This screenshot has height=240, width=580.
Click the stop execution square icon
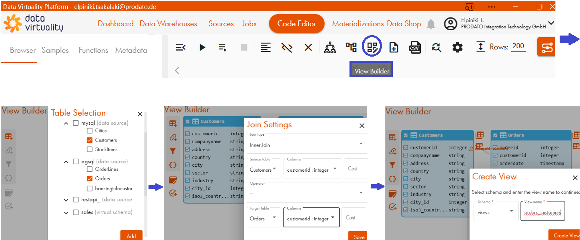coord(244,47)
